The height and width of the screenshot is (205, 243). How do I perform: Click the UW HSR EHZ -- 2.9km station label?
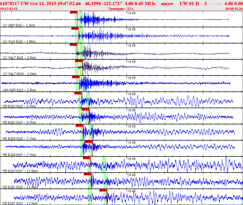[19, 90]
